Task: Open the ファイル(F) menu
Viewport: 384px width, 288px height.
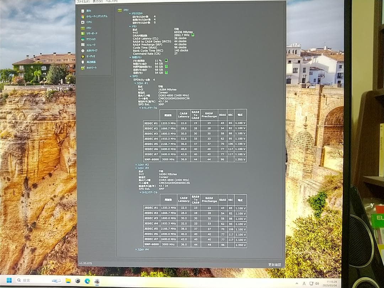Action: (x=83, y=1)
